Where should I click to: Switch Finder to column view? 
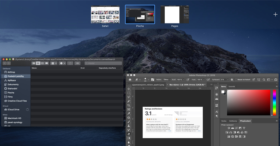point(42,63)
